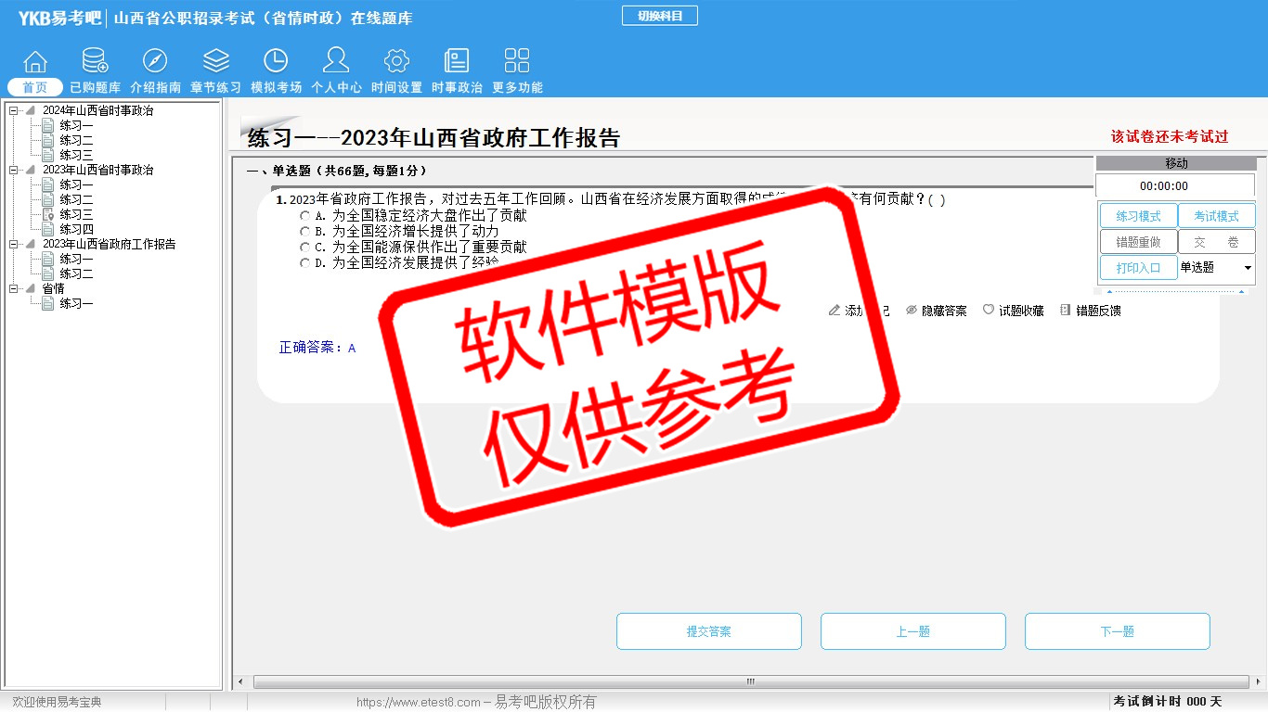
Task: Go to 个人中心 user icon
Action: 336,62
